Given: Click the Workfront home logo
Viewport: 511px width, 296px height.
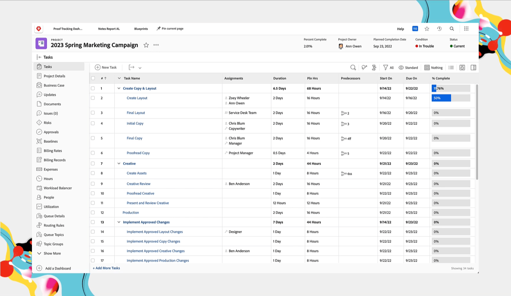Looking at the screenshot, I should [39, 29].
